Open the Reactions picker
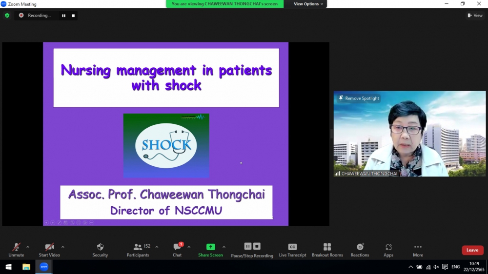 (360, 250)
